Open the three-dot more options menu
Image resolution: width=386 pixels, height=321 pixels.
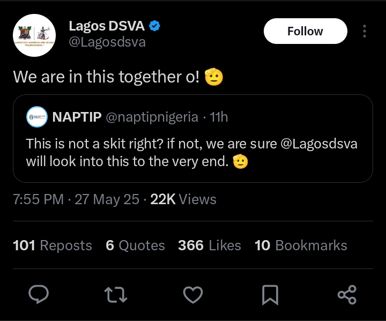point(365,31)
